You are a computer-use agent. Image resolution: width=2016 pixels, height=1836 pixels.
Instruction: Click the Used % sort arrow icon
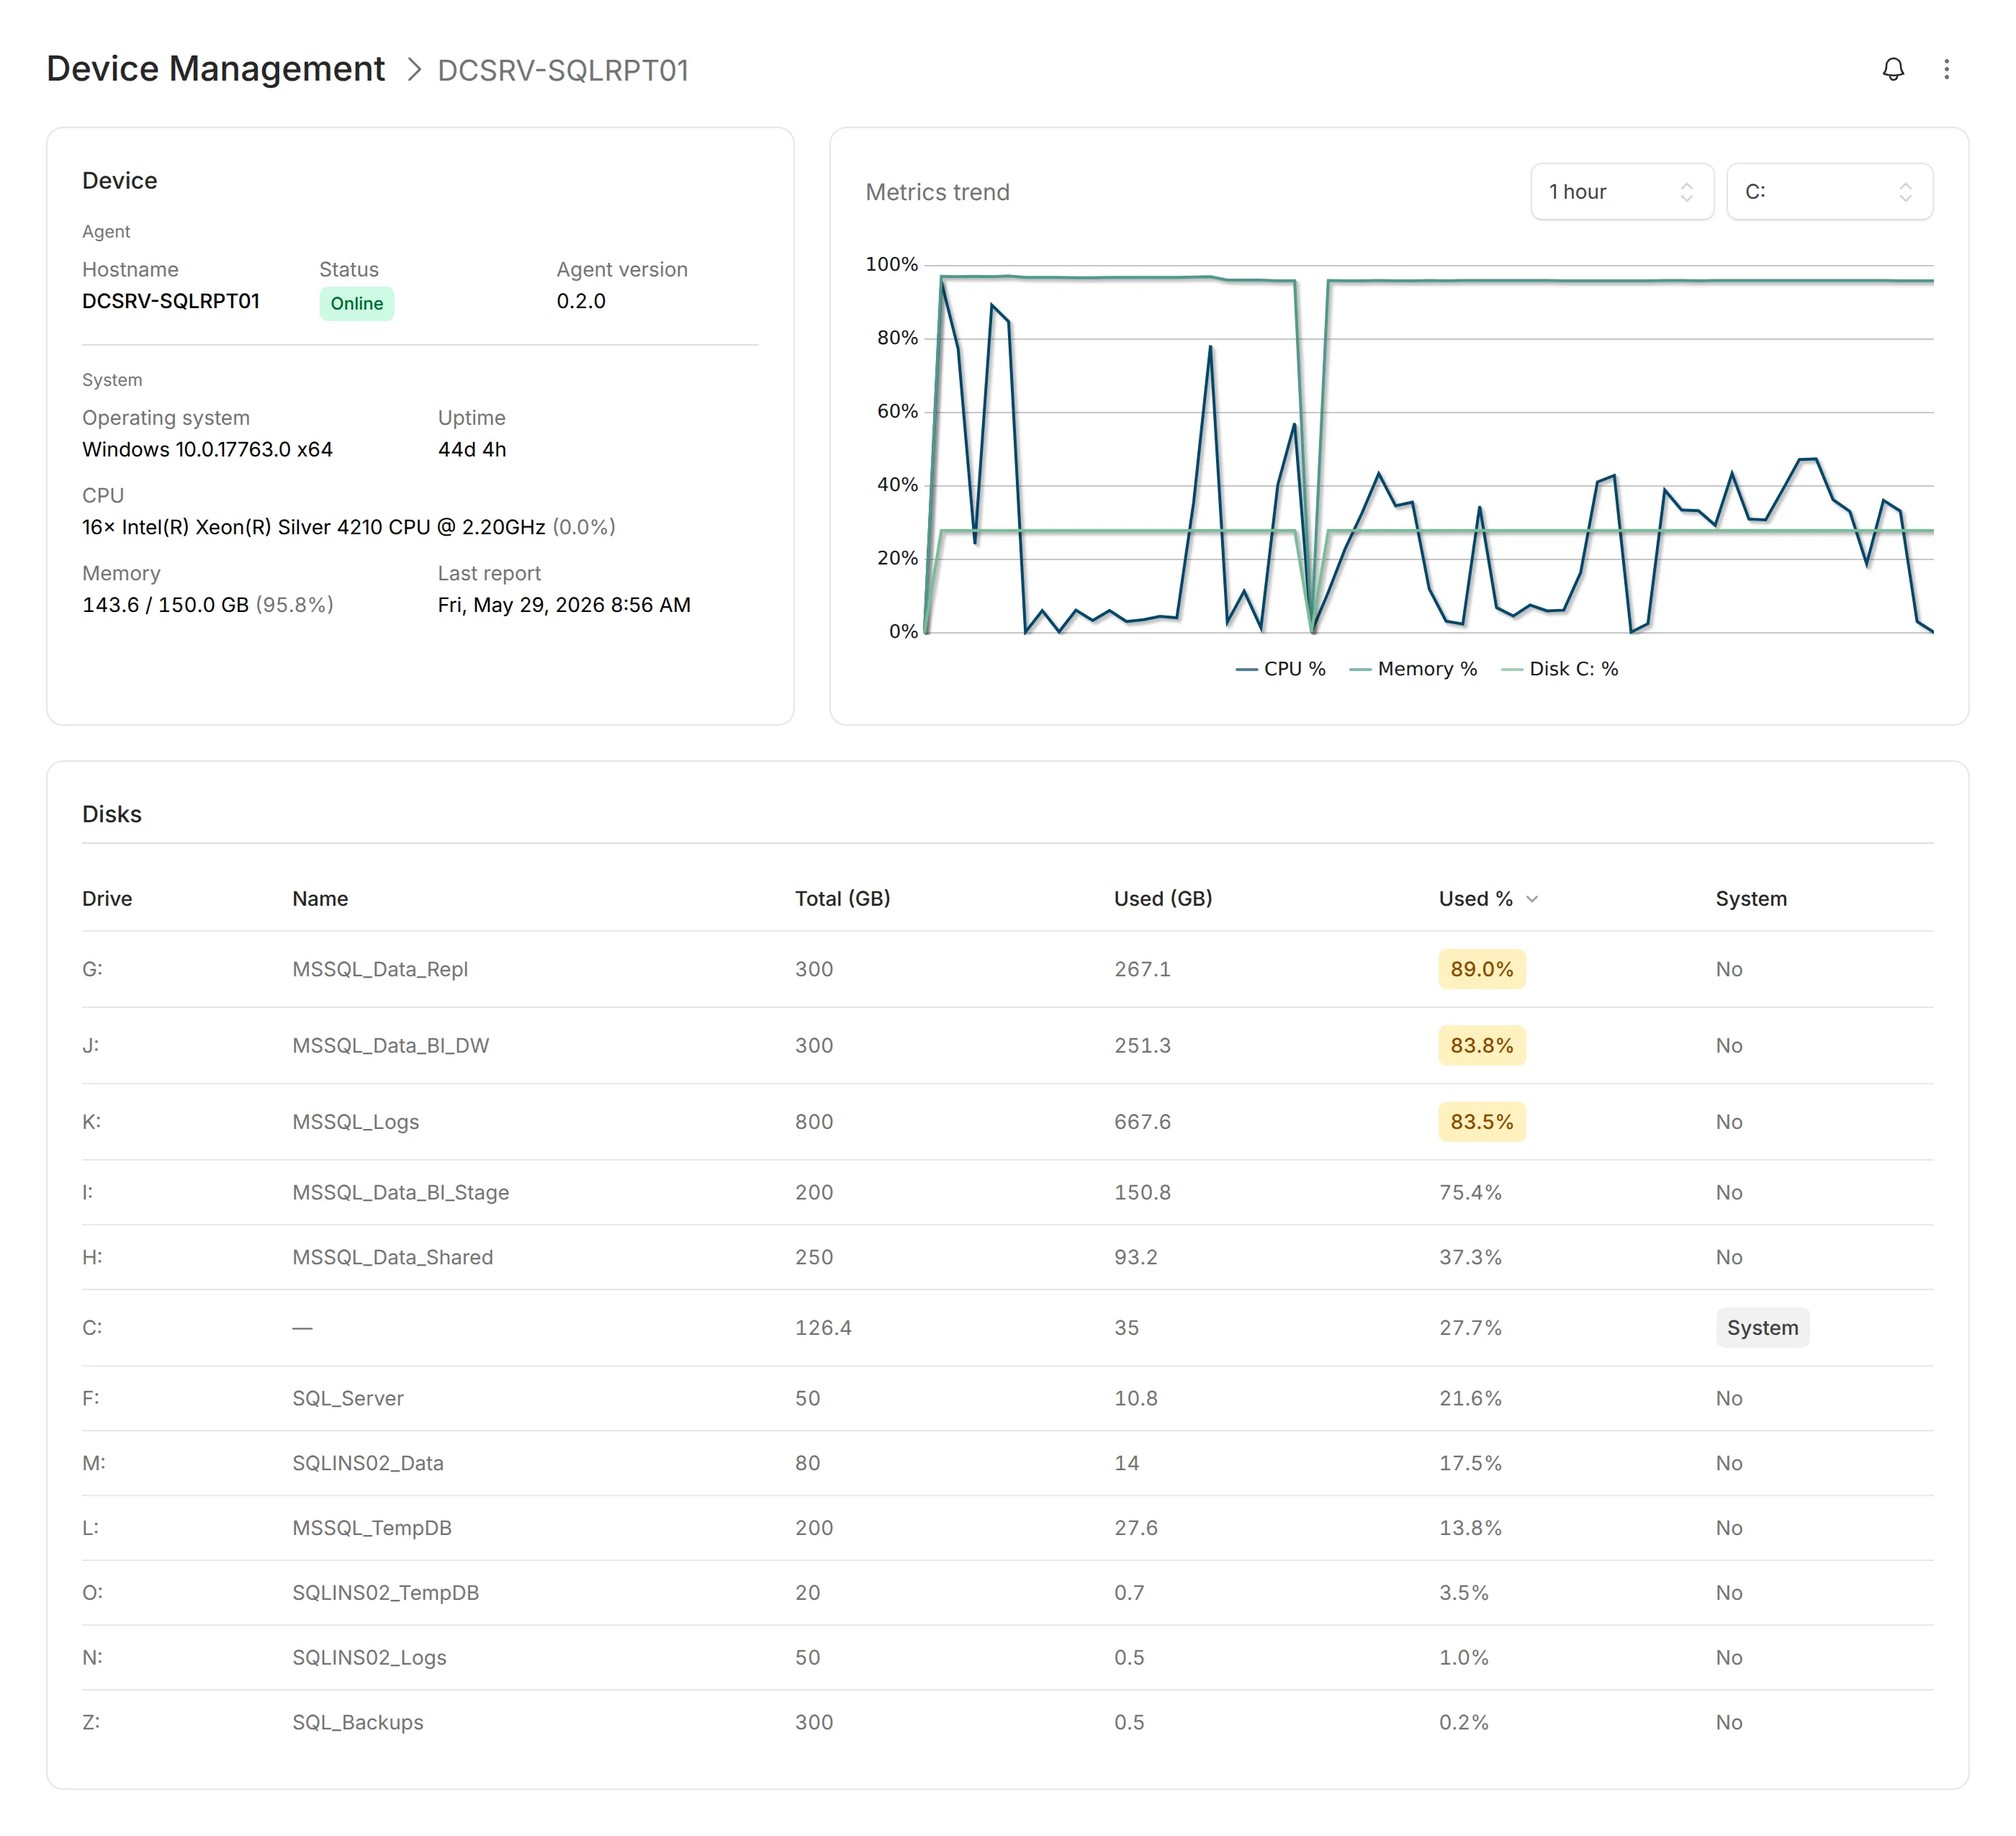pos(1532,899)
